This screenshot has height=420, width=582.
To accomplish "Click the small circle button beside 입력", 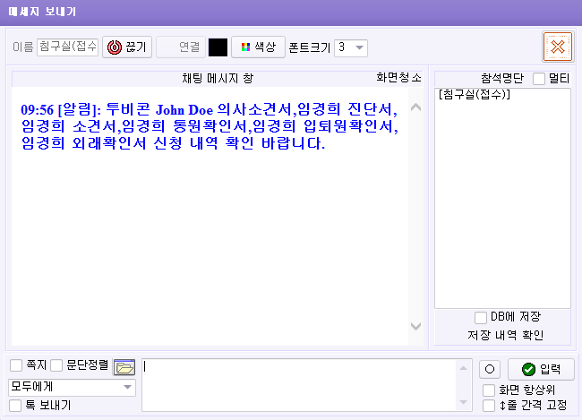I will coord(490,369).
